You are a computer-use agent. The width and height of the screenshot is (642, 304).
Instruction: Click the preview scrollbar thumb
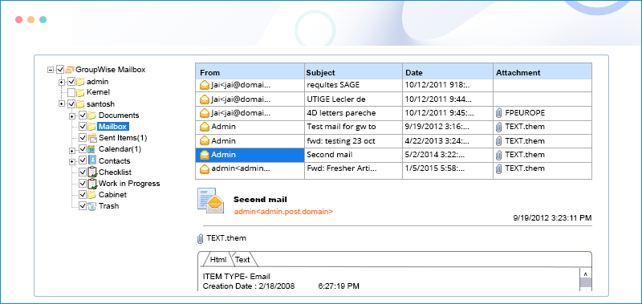(x=586, y=282)
